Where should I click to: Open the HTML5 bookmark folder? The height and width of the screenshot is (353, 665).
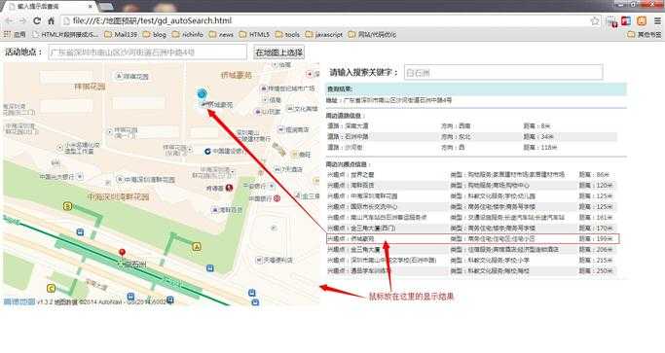coord(254,34)
